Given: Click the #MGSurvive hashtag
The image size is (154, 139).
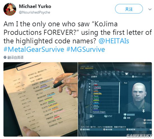Looking at the screenshot, I should click(x=86, y=49).
